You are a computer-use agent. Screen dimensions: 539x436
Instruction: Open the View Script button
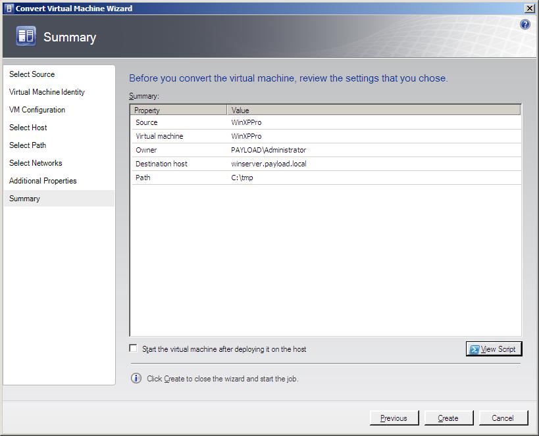[x=494, y=349]
